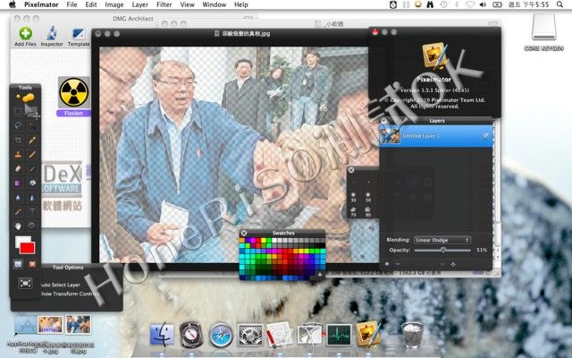Screen dimensions: 572x358
Task: Click the red foreground color swatch
Action: pos(26,246)
